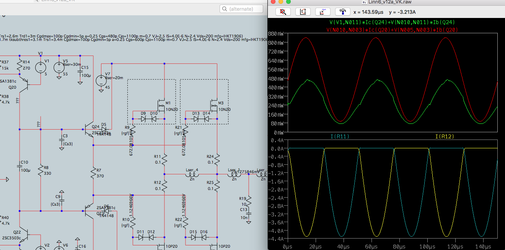Select the V1 voltage source symbol
Screen dimensions: 505x250
40,68
